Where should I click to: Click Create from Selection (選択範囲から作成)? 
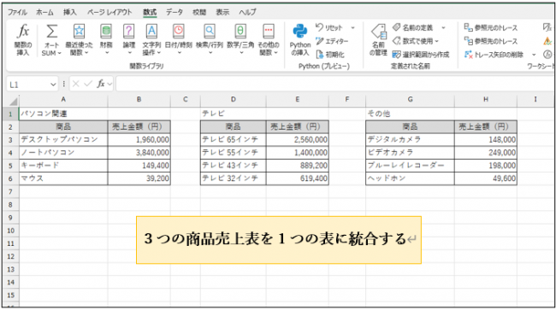point(421,55)
